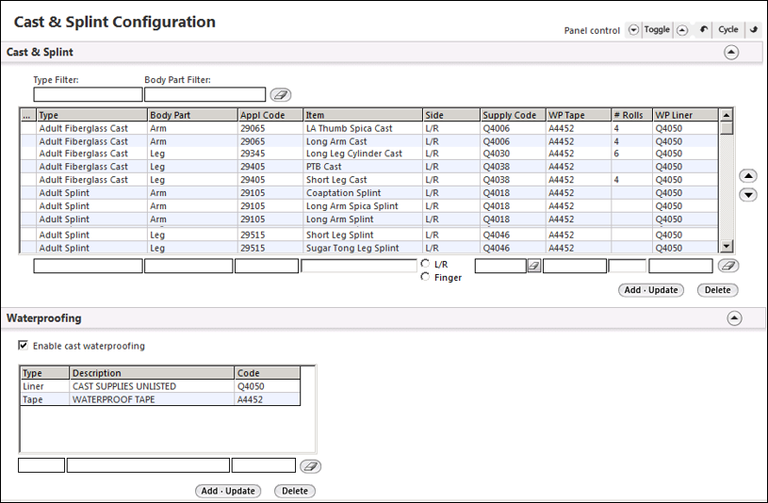Focus the Appl Code entry field below the table
This screenshot has width=768, height=503.
coord(267,266)
